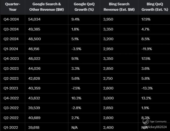The height and width of the screenshot is (131, 170).
Task: Select the -13.3% Bing growth cell
Action: [147, 88]
